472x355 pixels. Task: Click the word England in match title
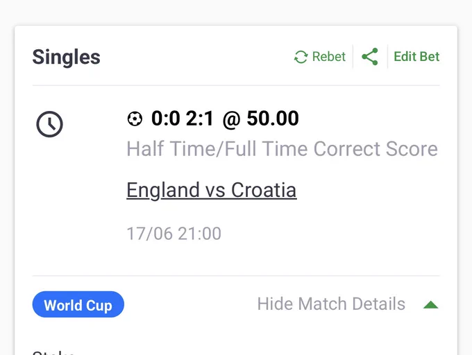tap(163, 190)
